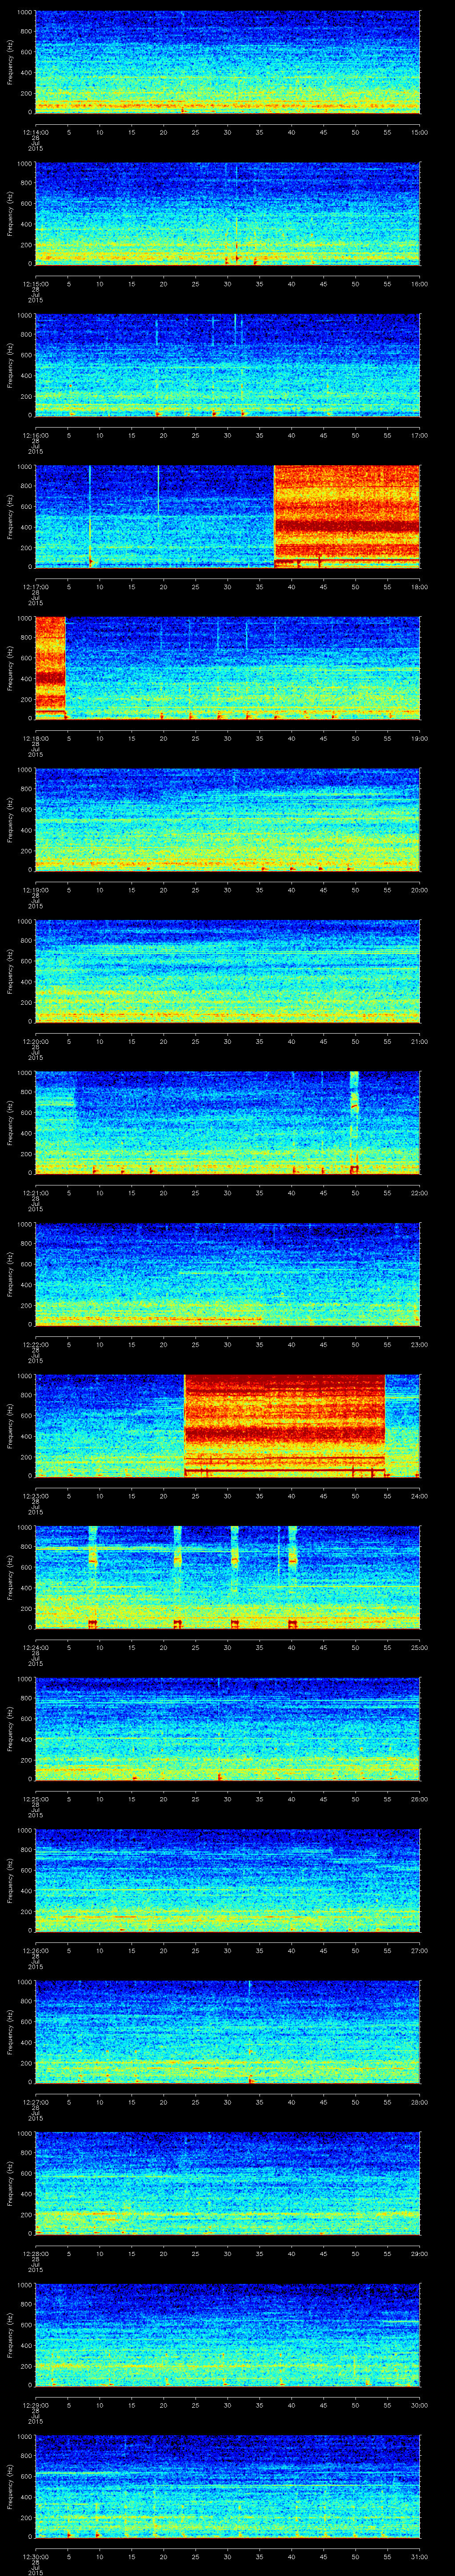The height and width of the screenshot is (2576, 455).
Task: Select the large red noise block in the 12:23:00 spectrogram
Action: click(285, 1425)
